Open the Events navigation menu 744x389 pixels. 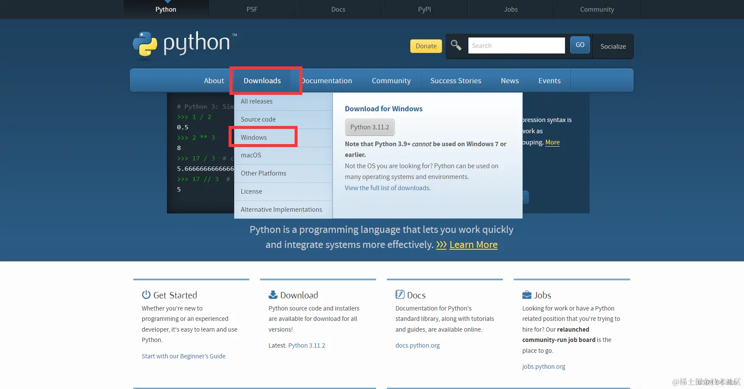(549, 81)
